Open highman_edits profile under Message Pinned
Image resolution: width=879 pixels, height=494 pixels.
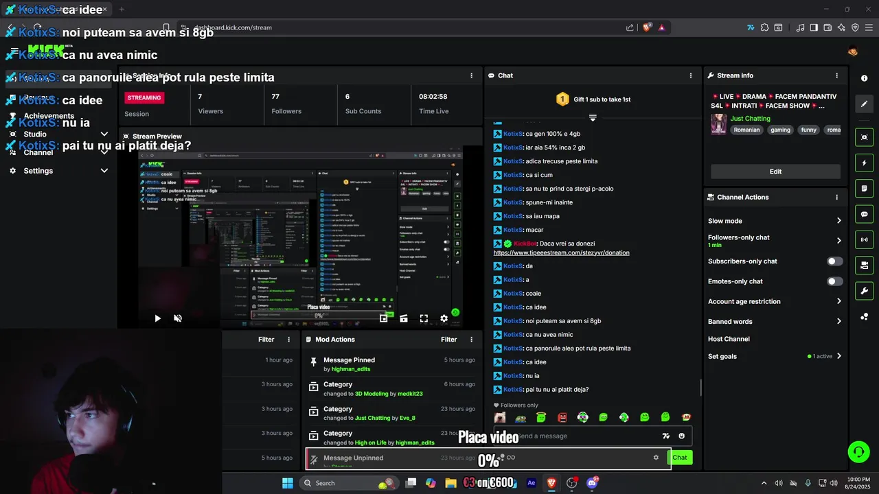350,369
